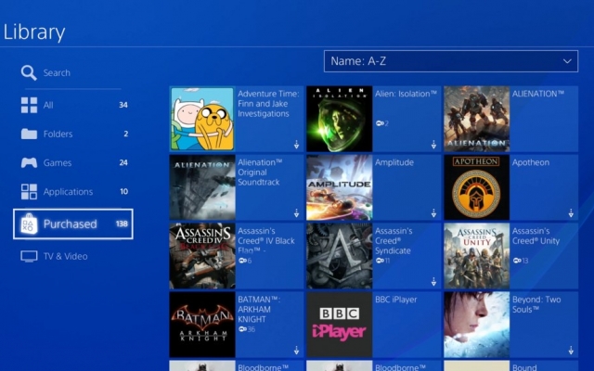The height and width of the screenshot is (371, 594).
Task: Click 'Assassin's Creed® Unity' title text
Action: tap(536, 236)
